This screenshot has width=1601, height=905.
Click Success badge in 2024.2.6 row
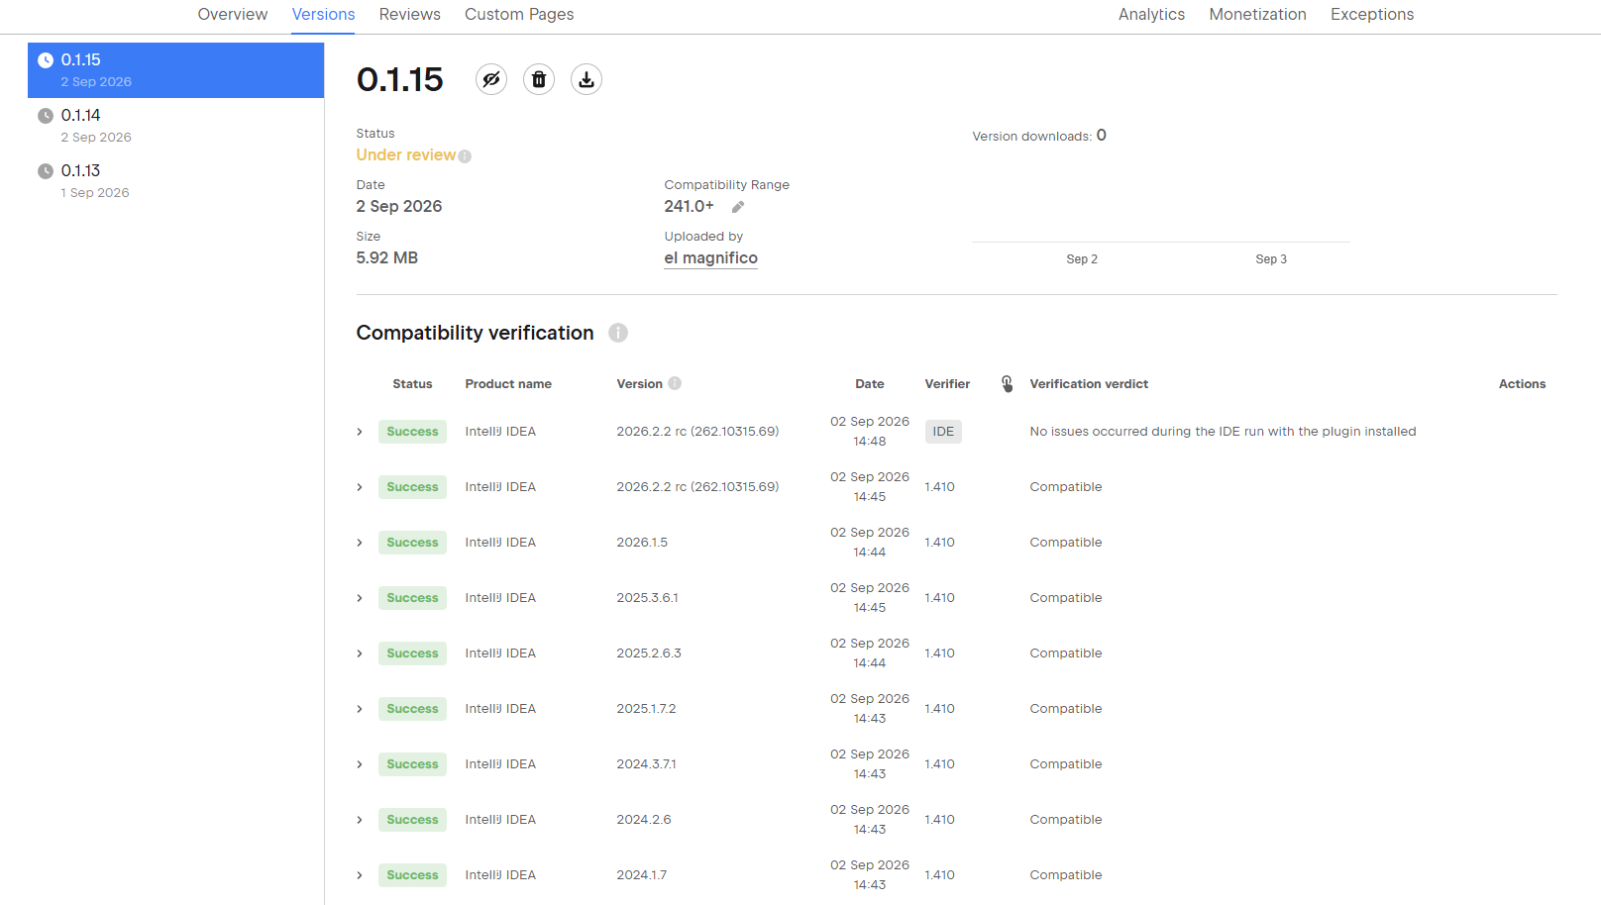412,820
